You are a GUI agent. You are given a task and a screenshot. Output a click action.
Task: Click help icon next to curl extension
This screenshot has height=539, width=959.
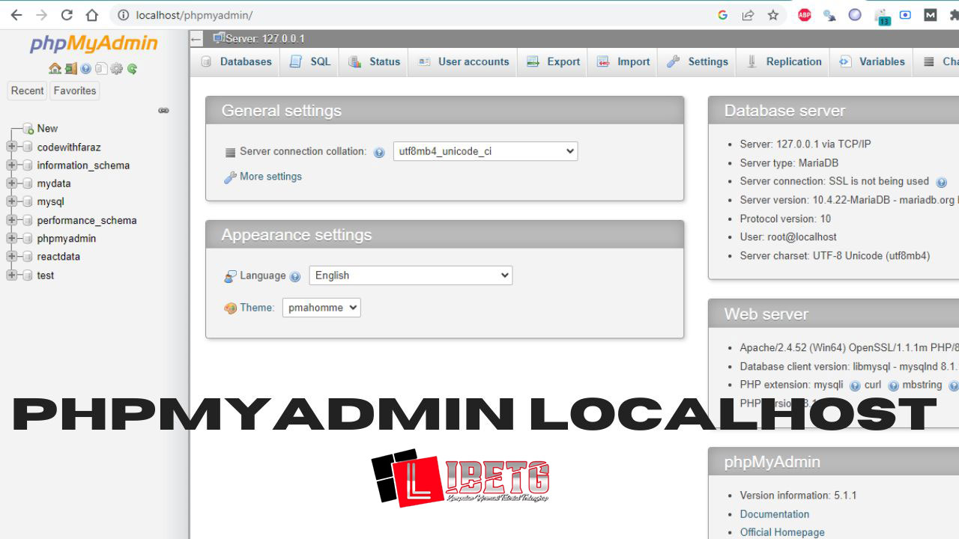[893, 386]
